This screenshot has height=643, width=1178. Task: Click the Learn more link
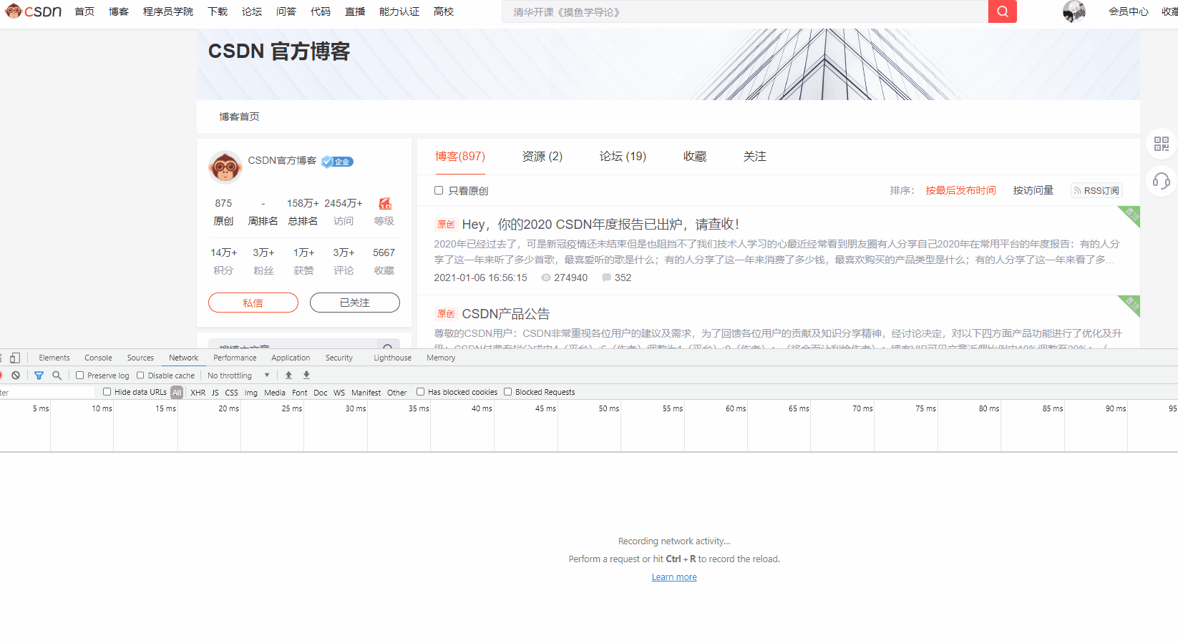pos(674,577)
